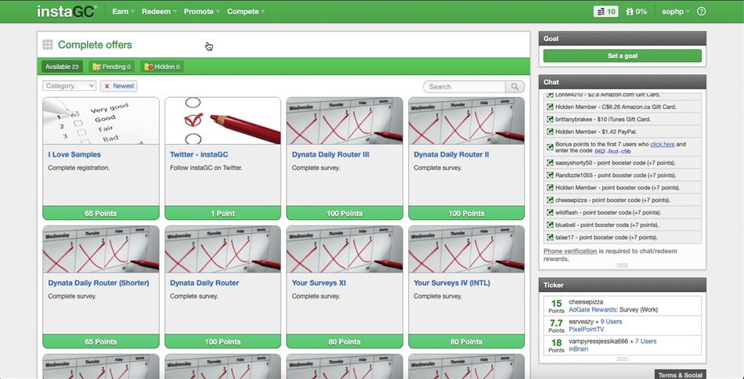The height and width of the screenshot is (379, 744).
Task: Click chat icon next to brittanybrakee
Action: (x=550, y=120)
